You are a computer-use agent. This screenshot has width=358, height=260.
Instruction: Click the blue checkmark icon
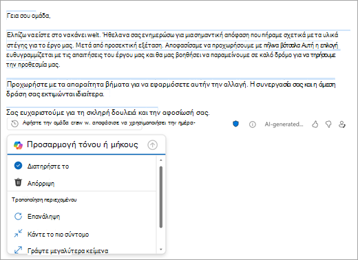[x=18, y=166]
